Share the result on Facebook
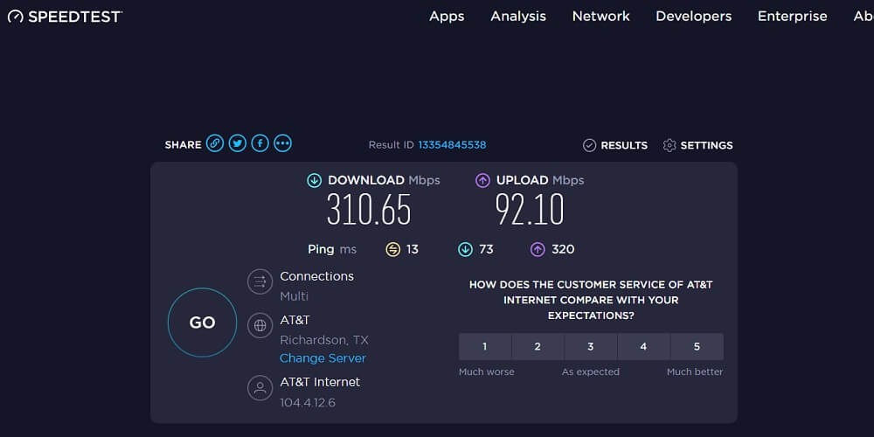 click(x=260, y=144)
